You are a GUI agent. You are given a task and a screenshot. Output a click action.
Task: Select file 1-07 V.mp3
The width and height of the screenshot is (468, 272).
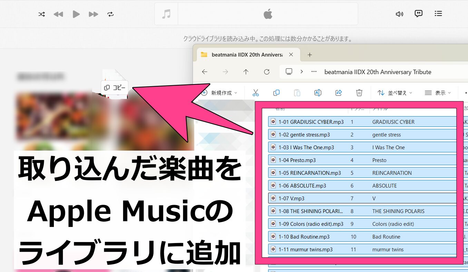tap(291, 198)
